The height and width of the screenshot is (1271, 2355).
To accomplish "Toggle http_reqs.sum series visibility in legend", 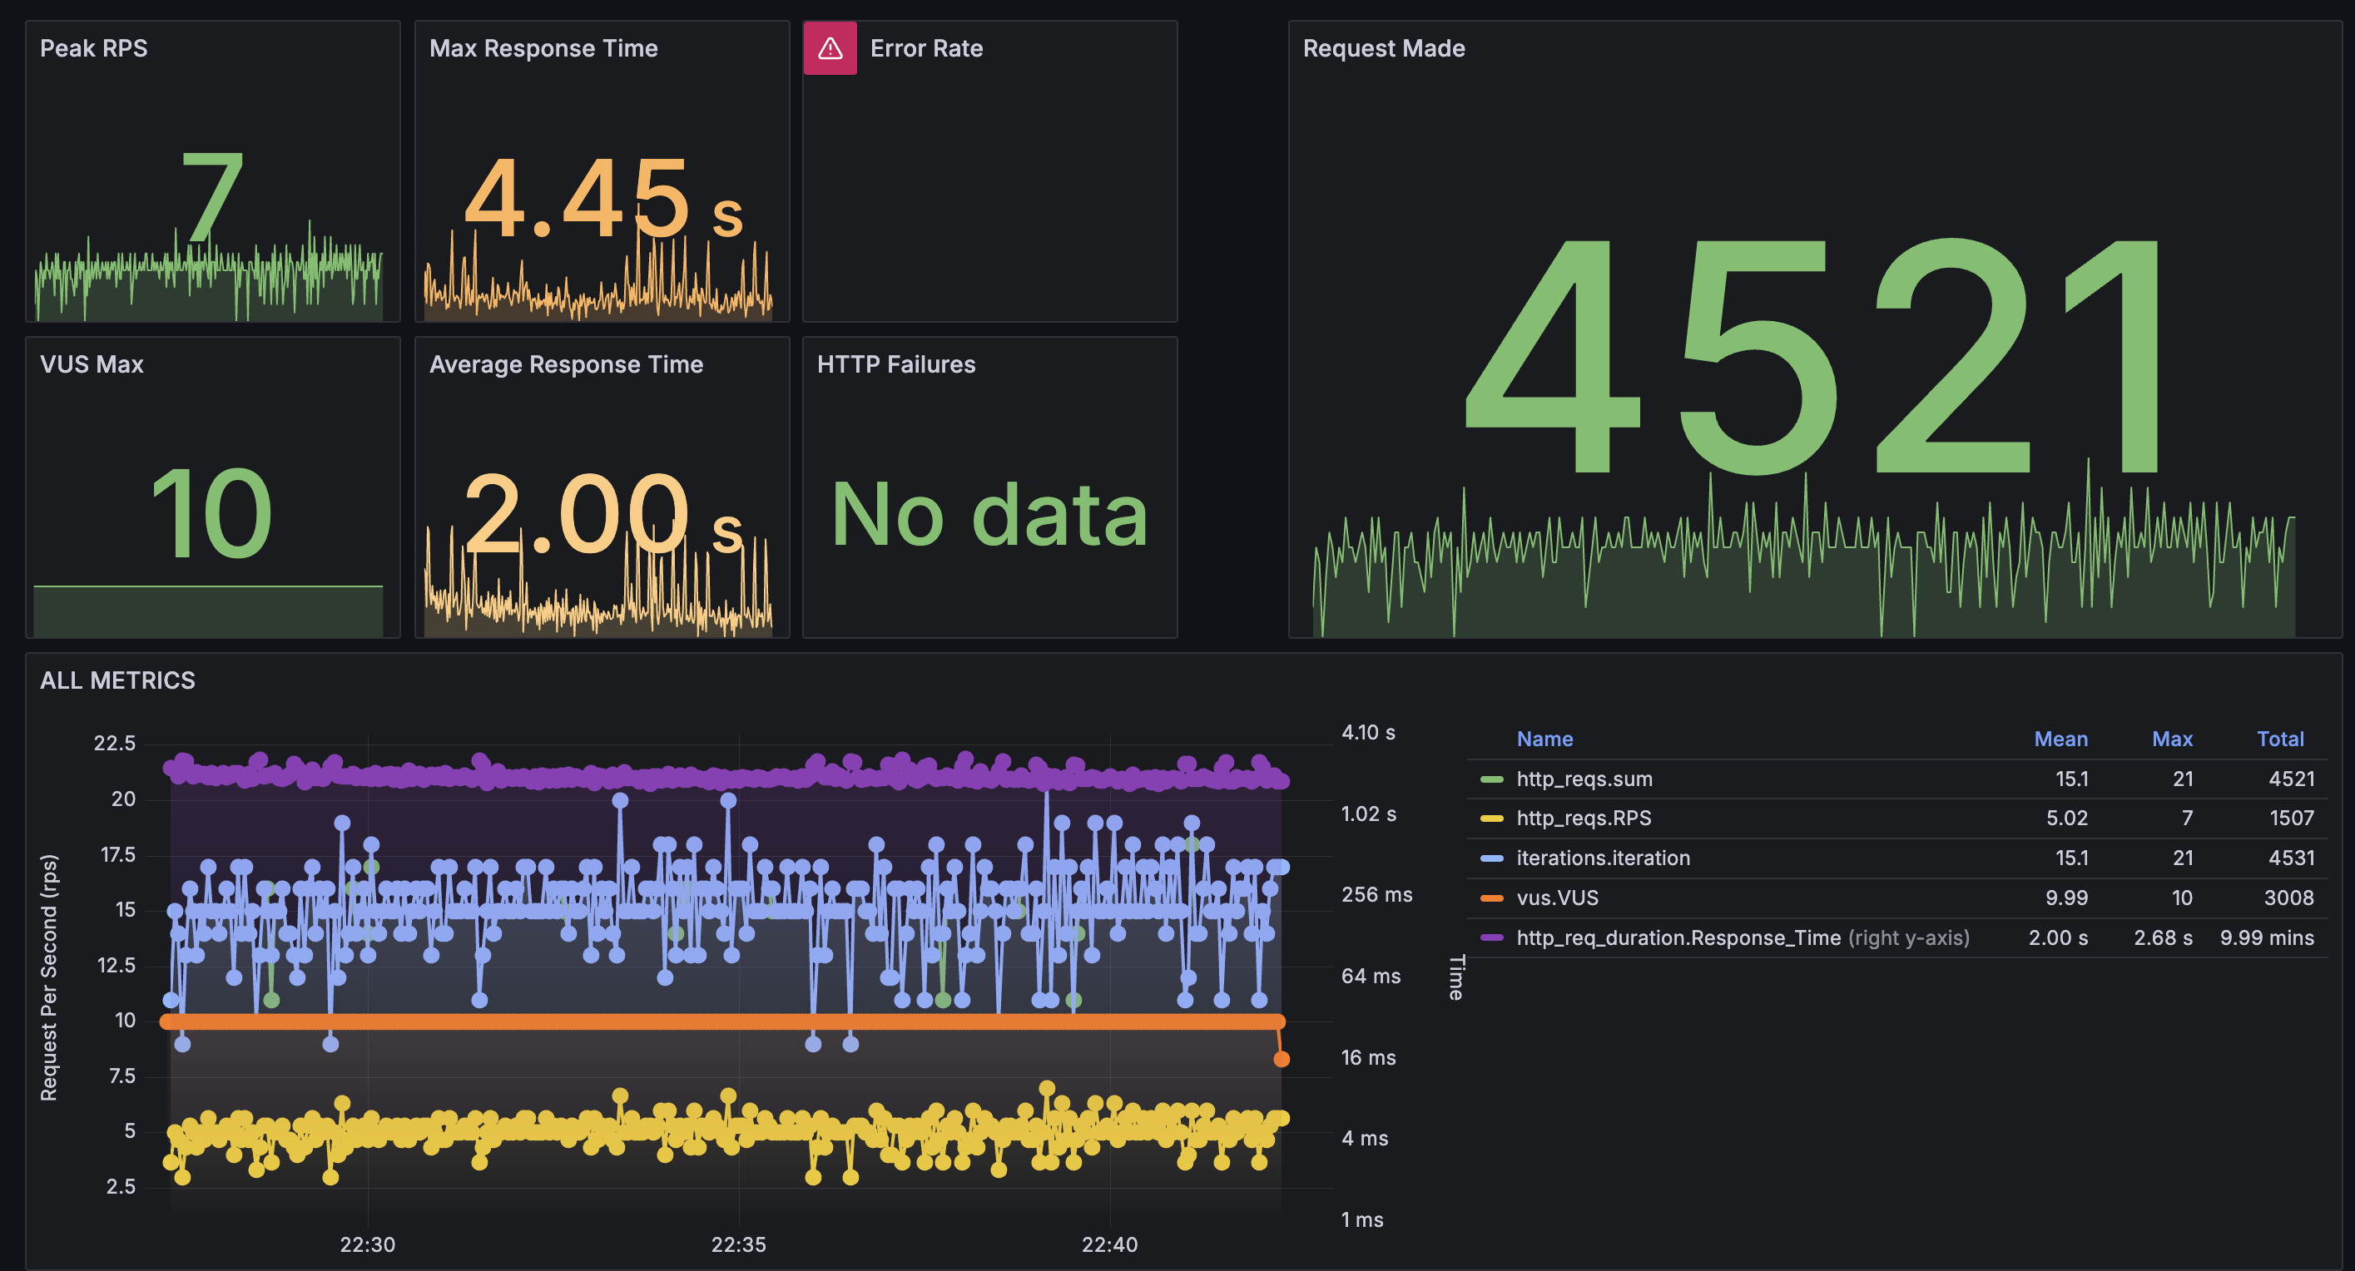I will pos(1584,779).
